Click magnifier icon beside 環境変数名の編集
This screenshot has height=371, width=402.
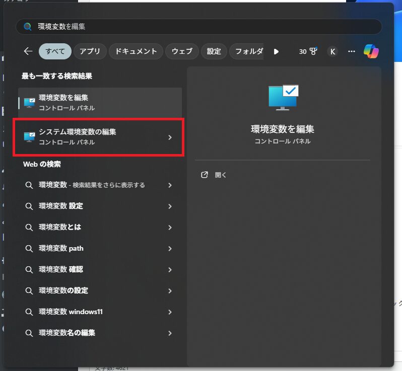(29, 333)
